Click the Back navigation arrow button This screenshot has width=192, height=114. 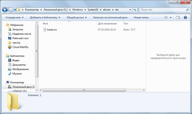coord(5,10)
